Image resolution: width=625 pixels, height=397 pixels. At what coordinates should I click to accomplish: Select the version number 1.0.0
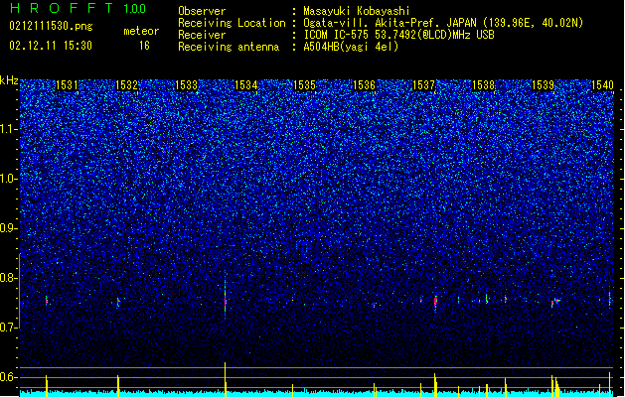point(135,8)
